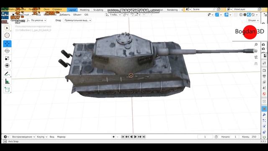Toggle solid viewport shading
The height and width of the screenshot is (151, 268).
(x=245, y=15)
